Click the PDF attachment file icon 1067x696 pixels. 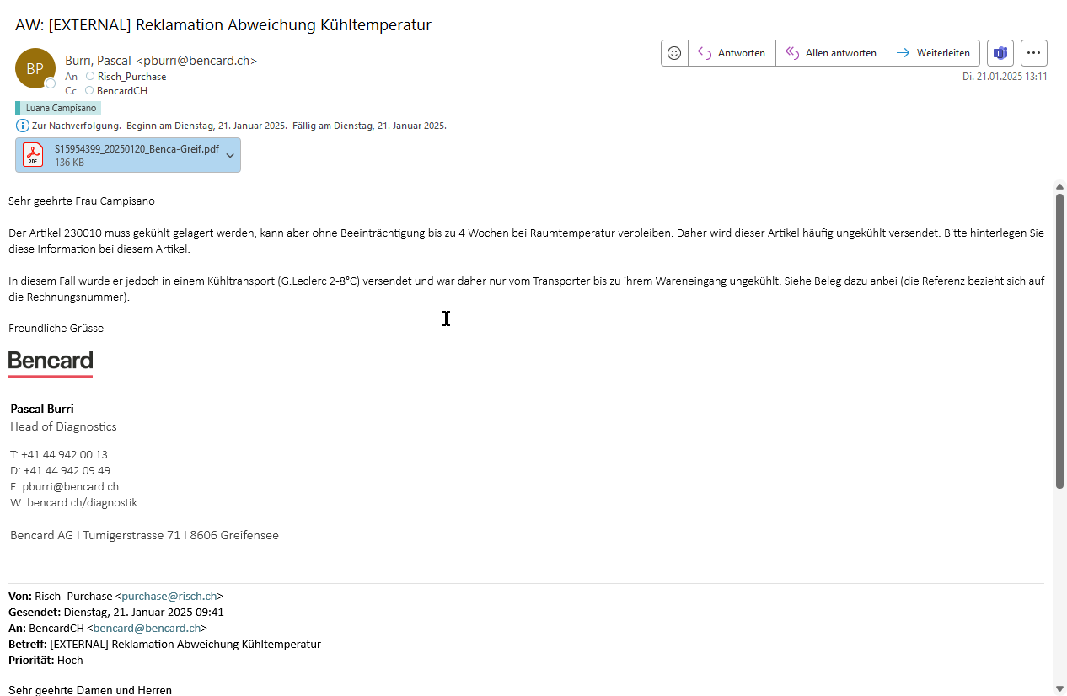click(33, 155)
